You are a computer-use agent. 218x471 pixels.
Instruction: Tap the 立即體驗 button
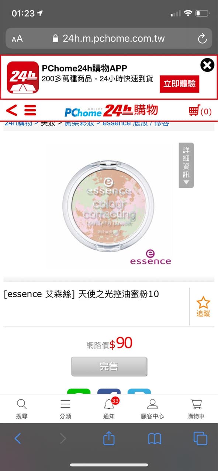(x=180, y=84)
